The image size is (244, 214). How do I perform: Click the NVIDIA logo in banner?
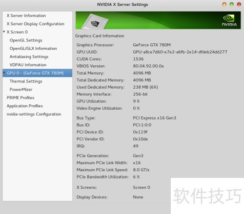click(x=229, y=20)
